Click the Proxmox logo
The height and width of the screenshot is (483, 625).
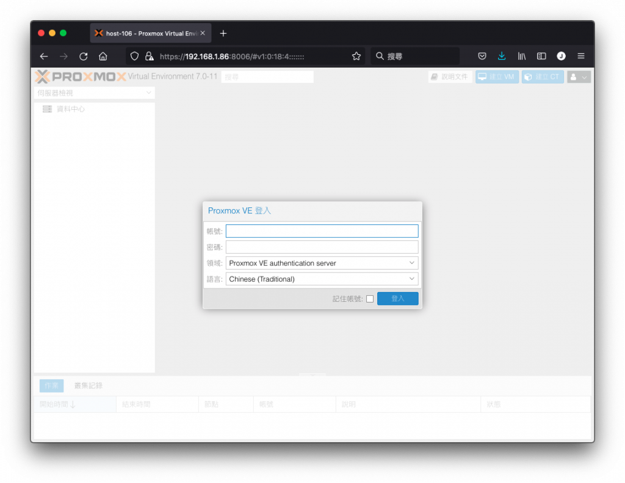pos(81,76)
